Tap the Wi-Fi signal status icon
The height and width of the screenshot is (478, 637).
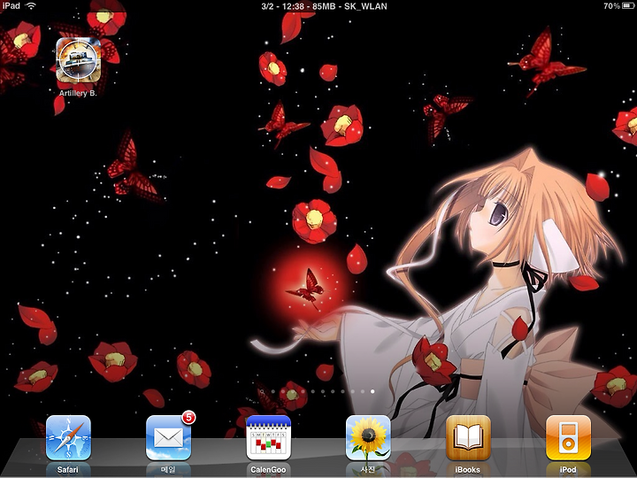point(31,5)
